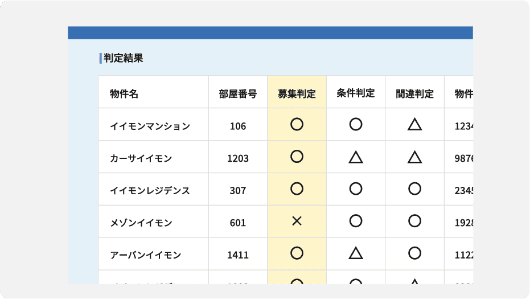
Task: Click room number 1411 cell
Action: [x=237, y=255]
